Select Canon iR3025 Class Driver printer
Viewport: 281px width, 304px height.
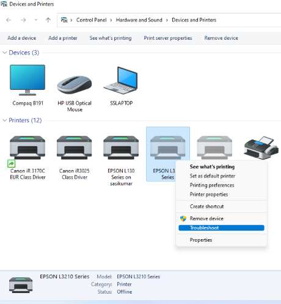(x=75, y=147)
